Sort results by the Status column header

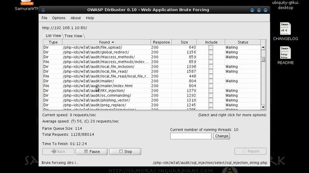pyautogui.click(x=242, y=42)
